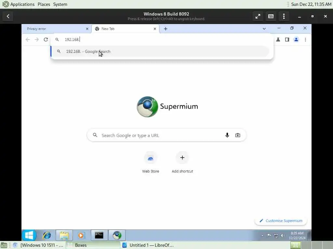This screenshot has width=333, height=249.
Task: Click the show desktop icon in host panel
Action: [4, 245]
